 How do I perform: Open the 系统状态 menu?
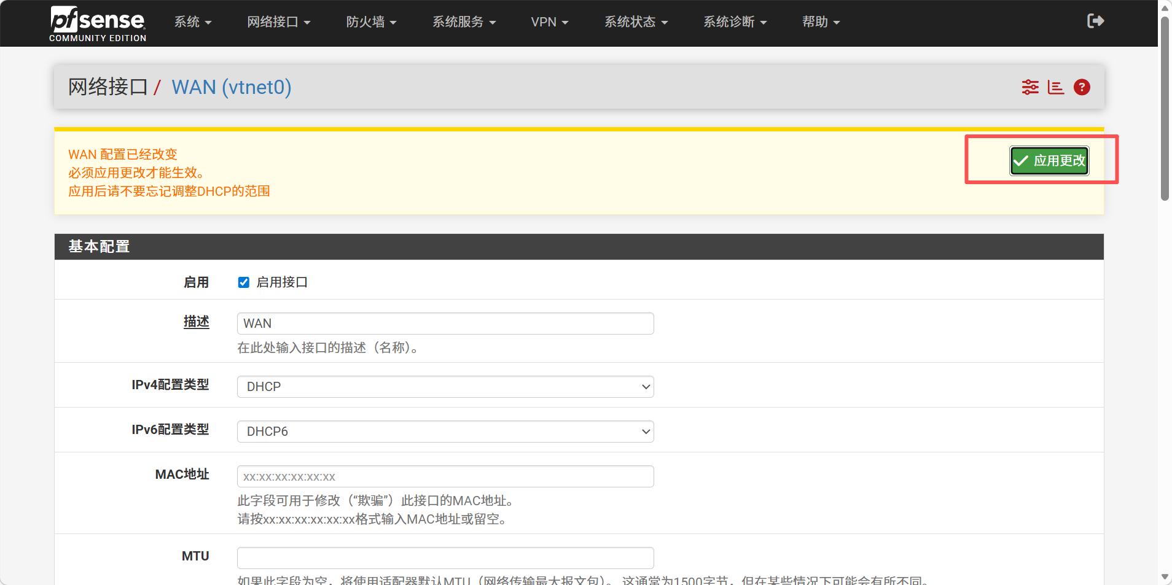(x=636, y=22)
